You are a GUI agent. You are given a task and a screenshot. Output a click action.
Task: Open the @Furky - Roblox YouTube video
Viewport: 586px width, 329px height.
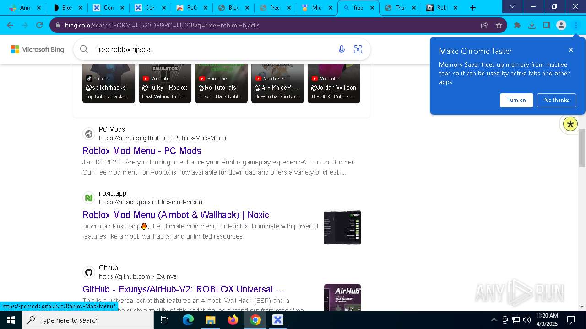click(165, 84)
